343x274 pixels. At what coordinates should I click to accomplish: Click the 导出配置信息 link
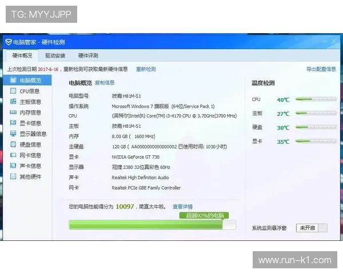[321, 69]
